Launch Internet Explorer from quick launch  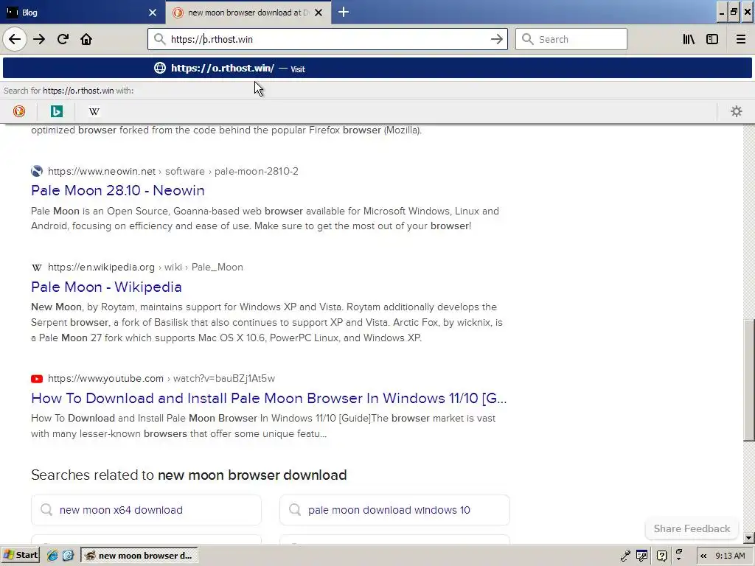[x=52, y=556]
